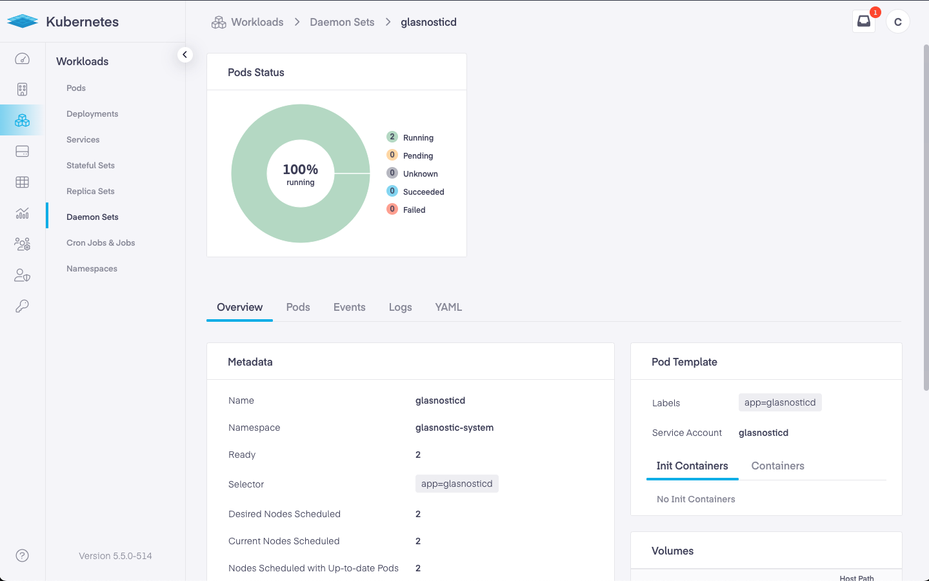
Task: Click the green Running legend swatch
Action: point(392,137)
